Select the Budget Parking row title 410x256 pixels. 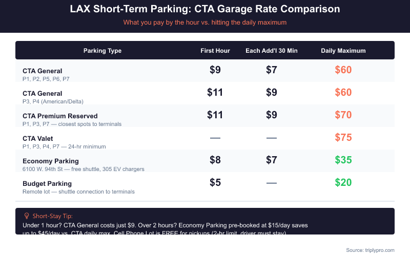(47, 183)
